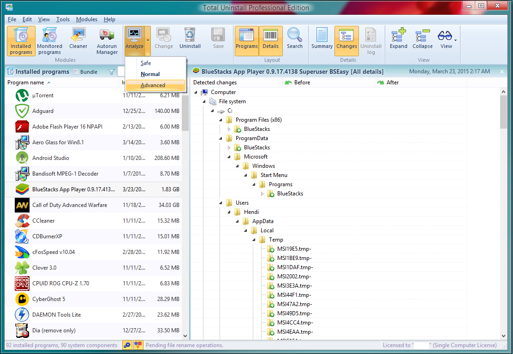Open the Installed programs module

21,41
